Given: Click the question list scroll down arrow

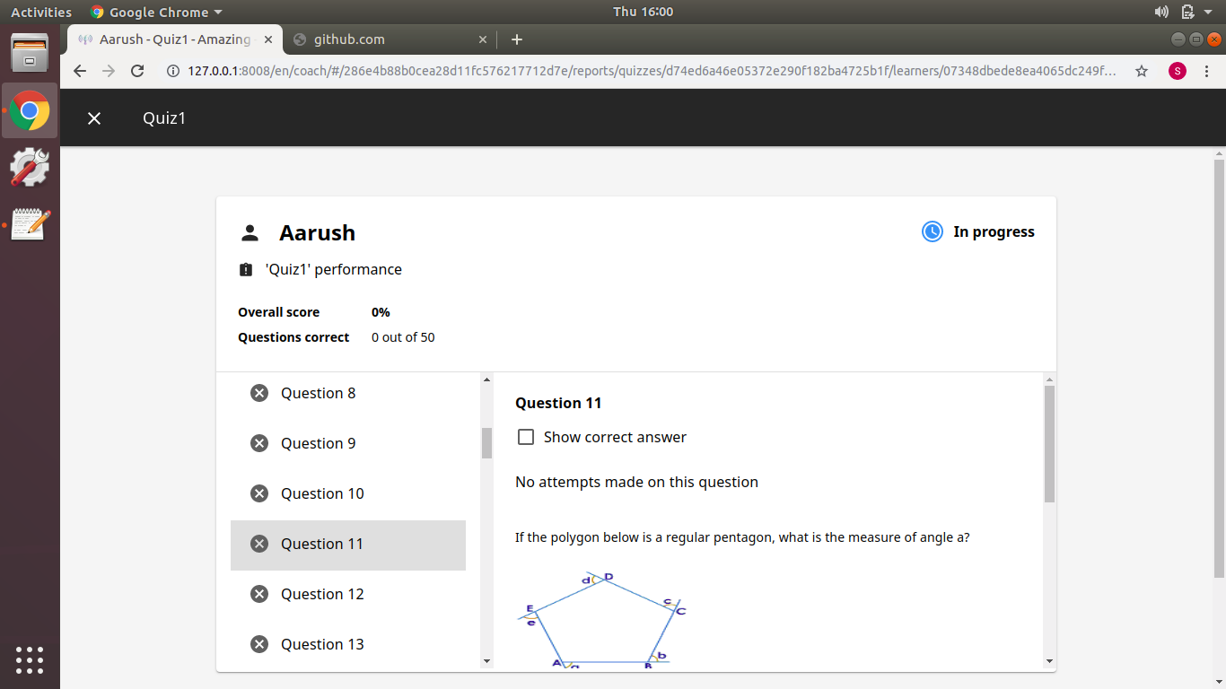Looking at the screenshot, I should click(487, 661).
